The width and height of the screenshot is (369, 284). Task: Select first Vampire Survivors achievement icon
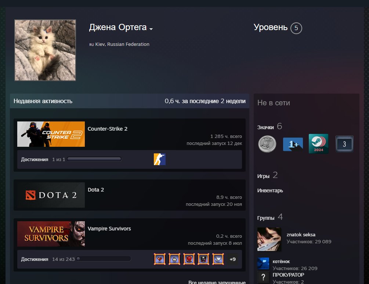click(x=160, y=259)
